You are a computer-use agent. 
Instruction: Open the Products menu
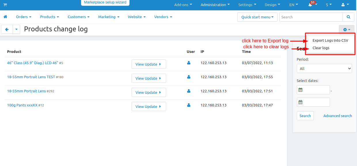pos(50,17)
